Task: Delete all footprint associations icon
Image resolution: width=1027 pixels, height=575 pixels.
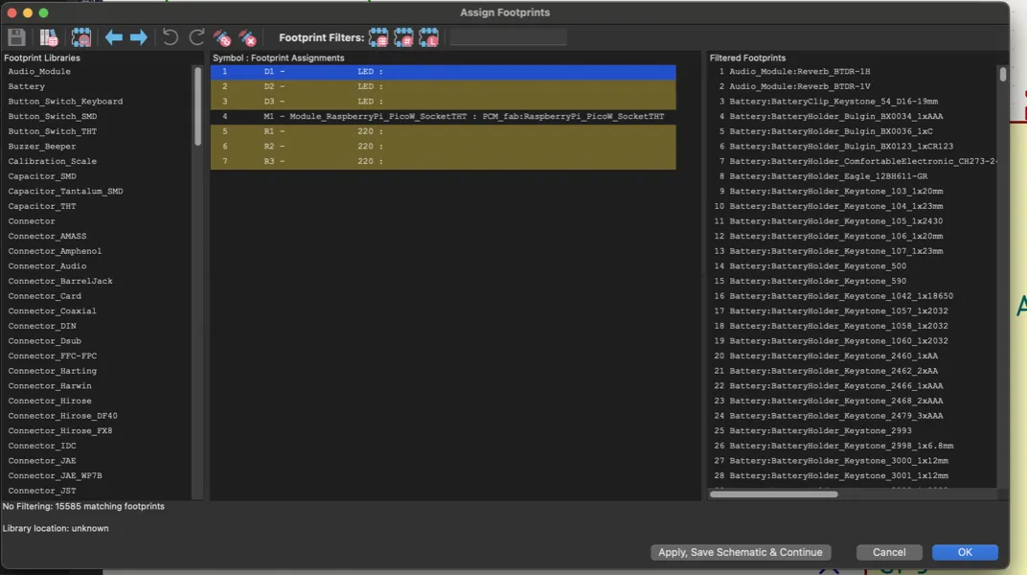Action: [248, 38]
